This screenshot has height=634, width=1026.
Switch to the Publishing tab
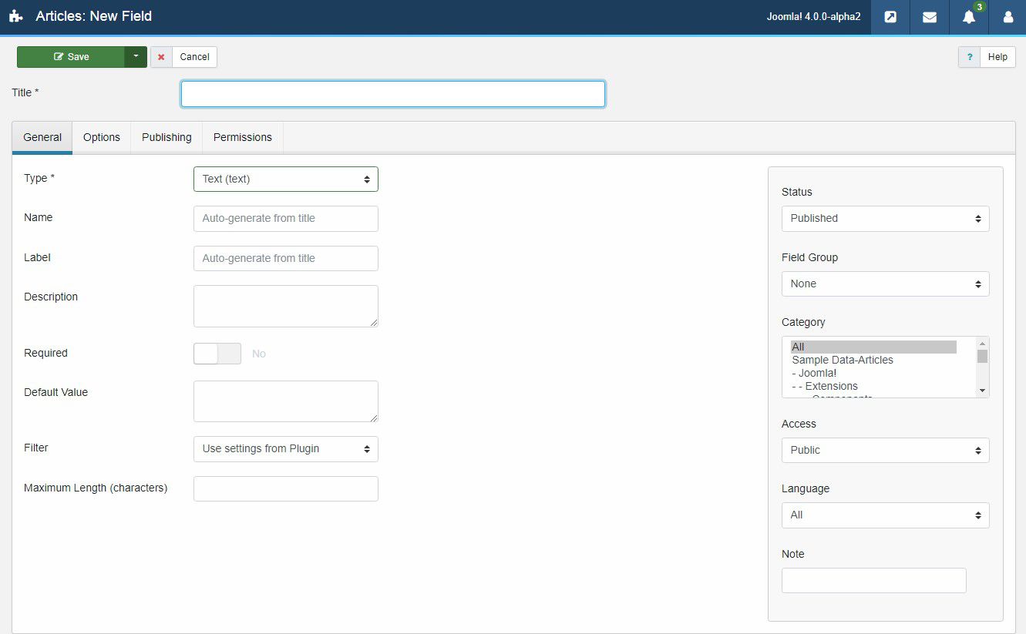[x=167, y=137]
